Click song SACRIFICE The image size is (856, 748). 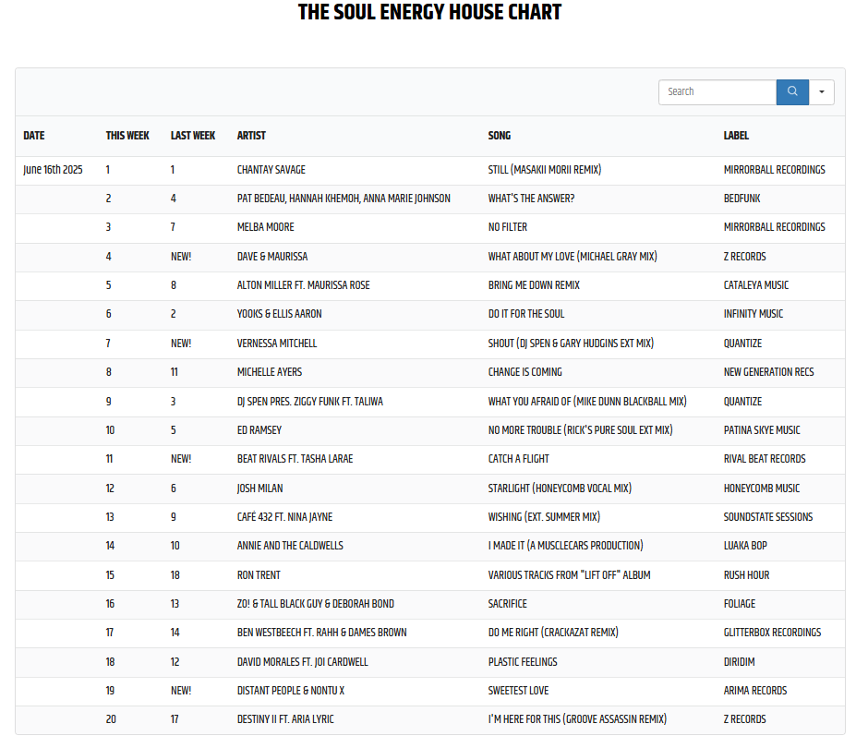click(x=507, y=604)
